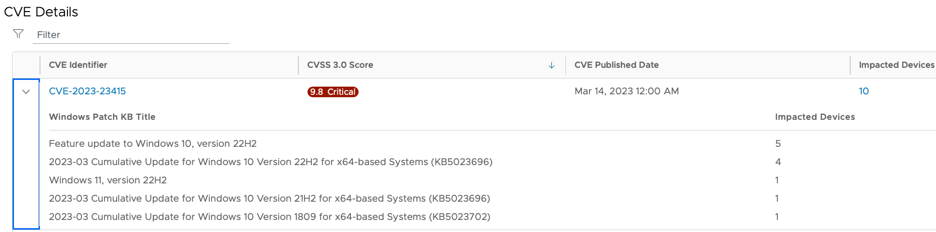Click the 9.8 Critical severity badge

click(x=333, y=91)
